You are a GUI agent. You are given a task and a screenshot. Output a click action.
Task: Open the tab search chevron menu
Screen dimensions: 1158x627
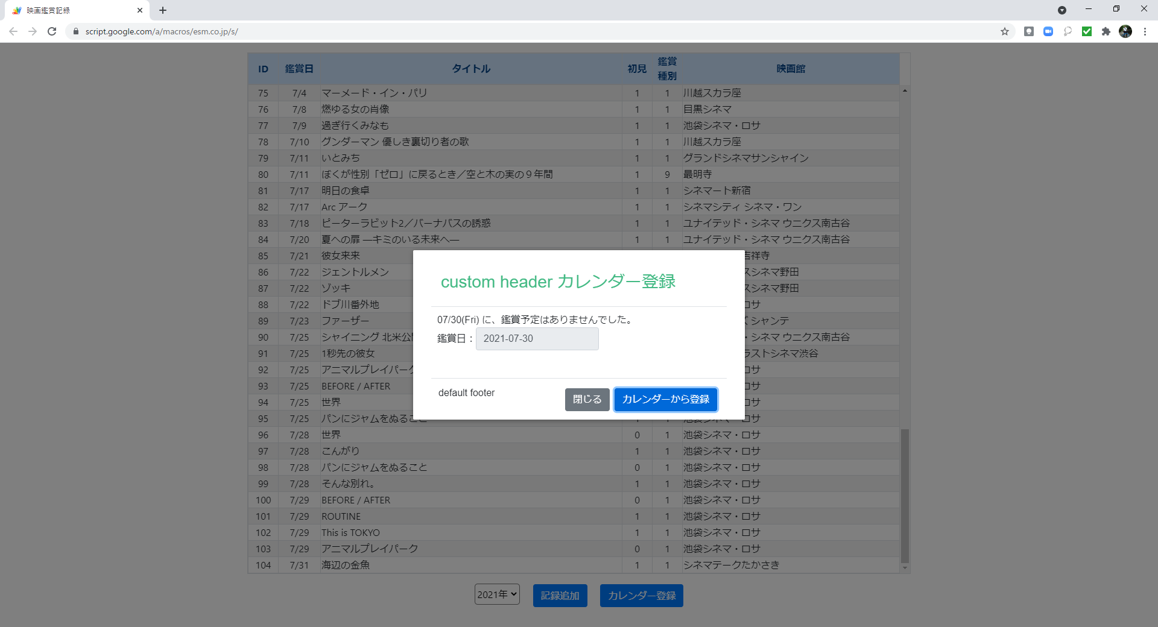click(1063, 10)
